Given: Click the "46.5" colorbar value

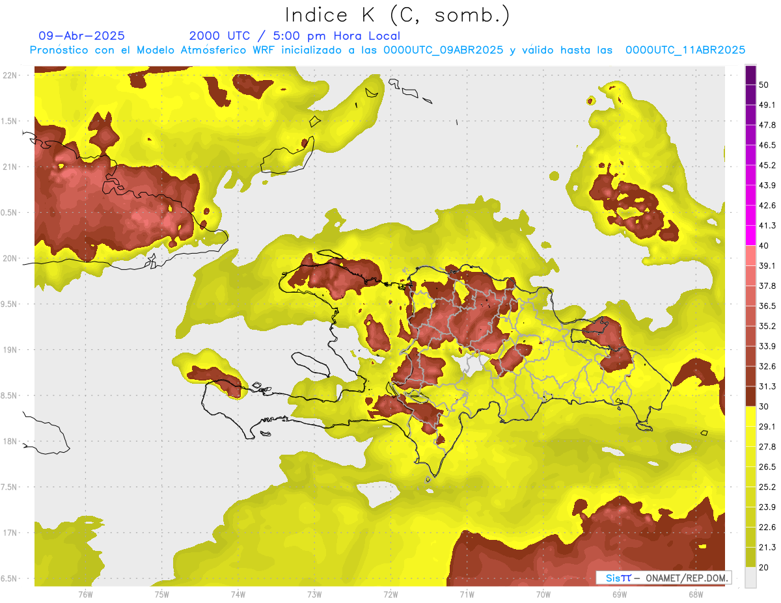Looking at the screenshot, I should (767, 145).
